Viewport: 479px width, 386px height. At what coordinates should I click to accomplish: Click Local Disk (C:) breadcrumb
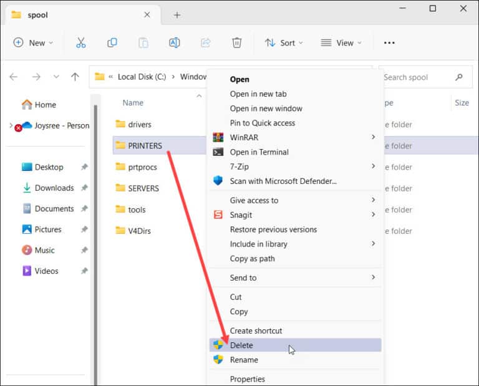point(142,77)
